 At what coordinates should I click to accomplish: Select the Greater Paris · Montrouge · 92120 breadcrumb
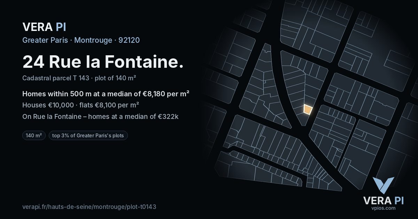click(81, 40)
